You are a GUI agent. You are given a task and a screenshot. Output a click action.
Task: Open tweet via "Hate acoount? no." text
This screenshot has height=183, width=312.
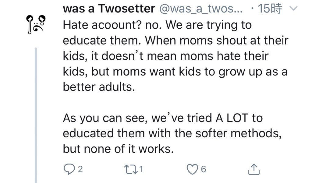tap(112, 25)
